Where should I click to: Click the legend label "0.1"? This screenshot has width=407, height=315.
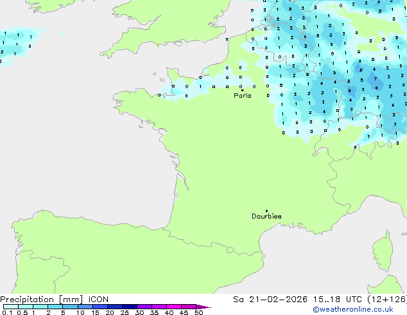(8, 312)
